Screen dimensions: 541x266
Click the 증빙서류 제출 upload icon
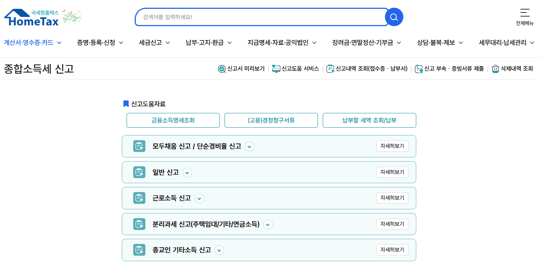[x=419, y=69]
